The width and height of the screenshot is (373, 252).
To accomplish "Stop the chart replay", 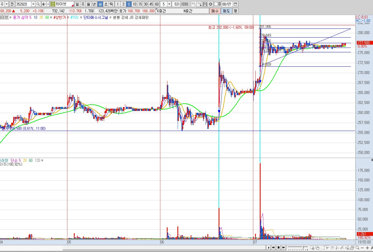I will (x=279, y=248).
